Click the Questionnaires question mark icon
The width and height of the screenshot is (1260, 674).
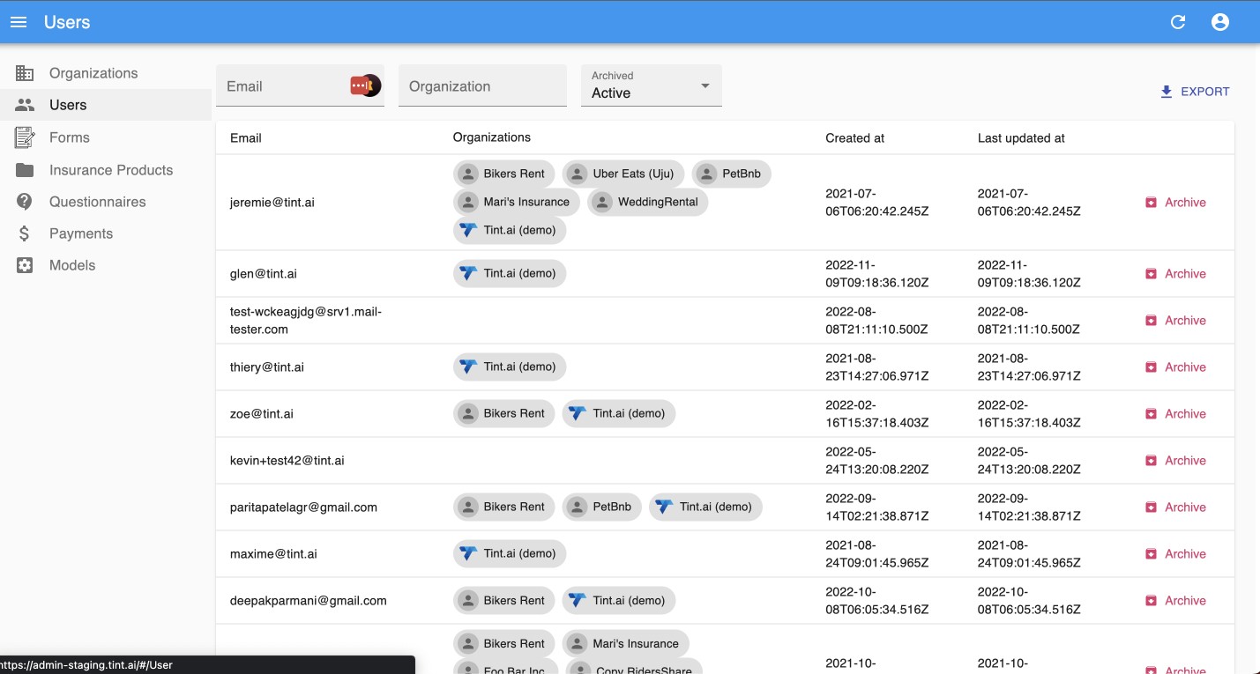click(25, 202)
